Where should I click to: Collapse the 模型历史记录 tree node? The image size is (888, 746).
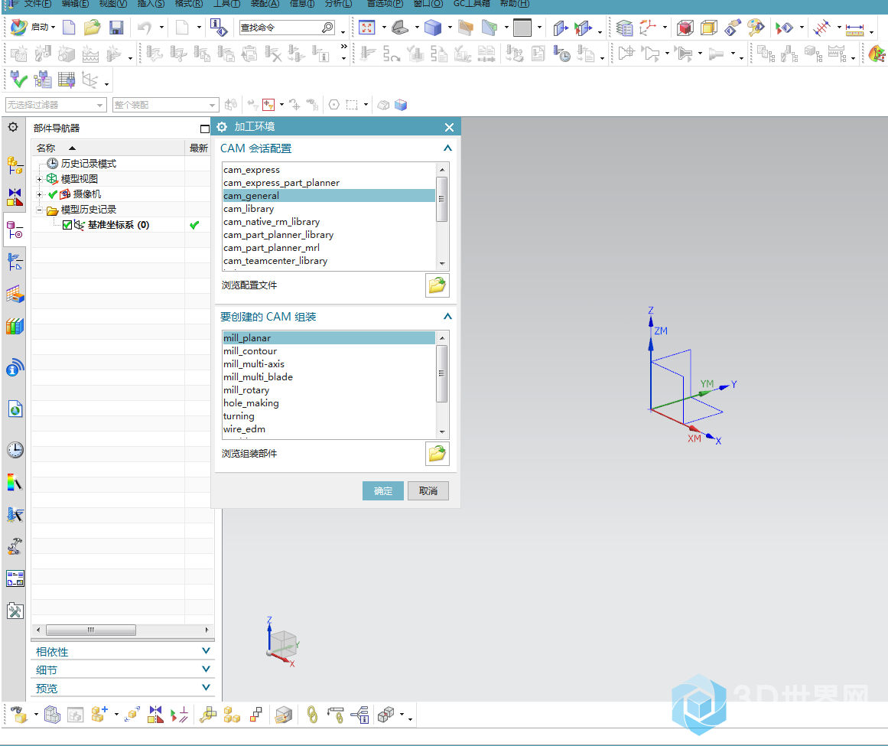[x=39, y=210]
